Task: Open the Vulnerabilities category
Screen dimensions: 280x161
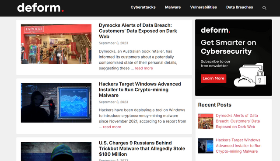Action: pyautogui.click(x=203, y=7)
